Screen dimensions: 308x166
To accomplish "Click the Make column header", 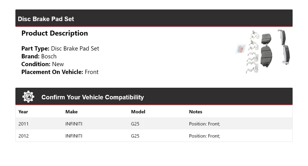I will click(71, 112).
